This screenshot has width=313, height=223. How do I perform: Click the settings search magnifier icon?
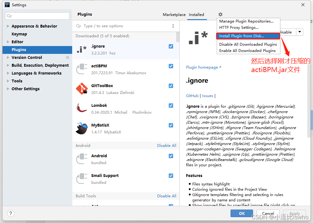[x=9, y=16]
